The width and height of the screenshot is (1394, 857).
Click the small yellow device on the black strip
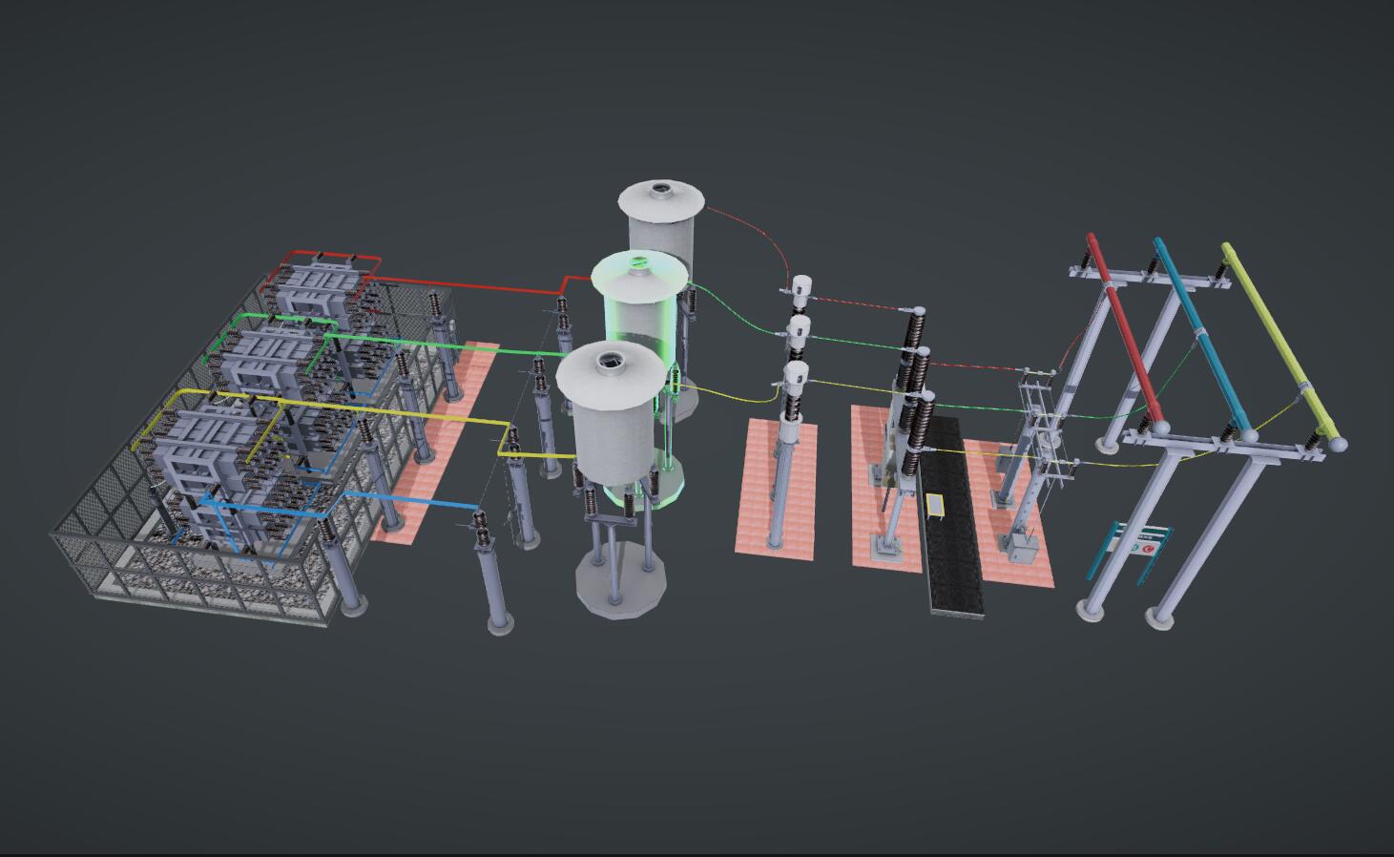[x=937, y=506]
